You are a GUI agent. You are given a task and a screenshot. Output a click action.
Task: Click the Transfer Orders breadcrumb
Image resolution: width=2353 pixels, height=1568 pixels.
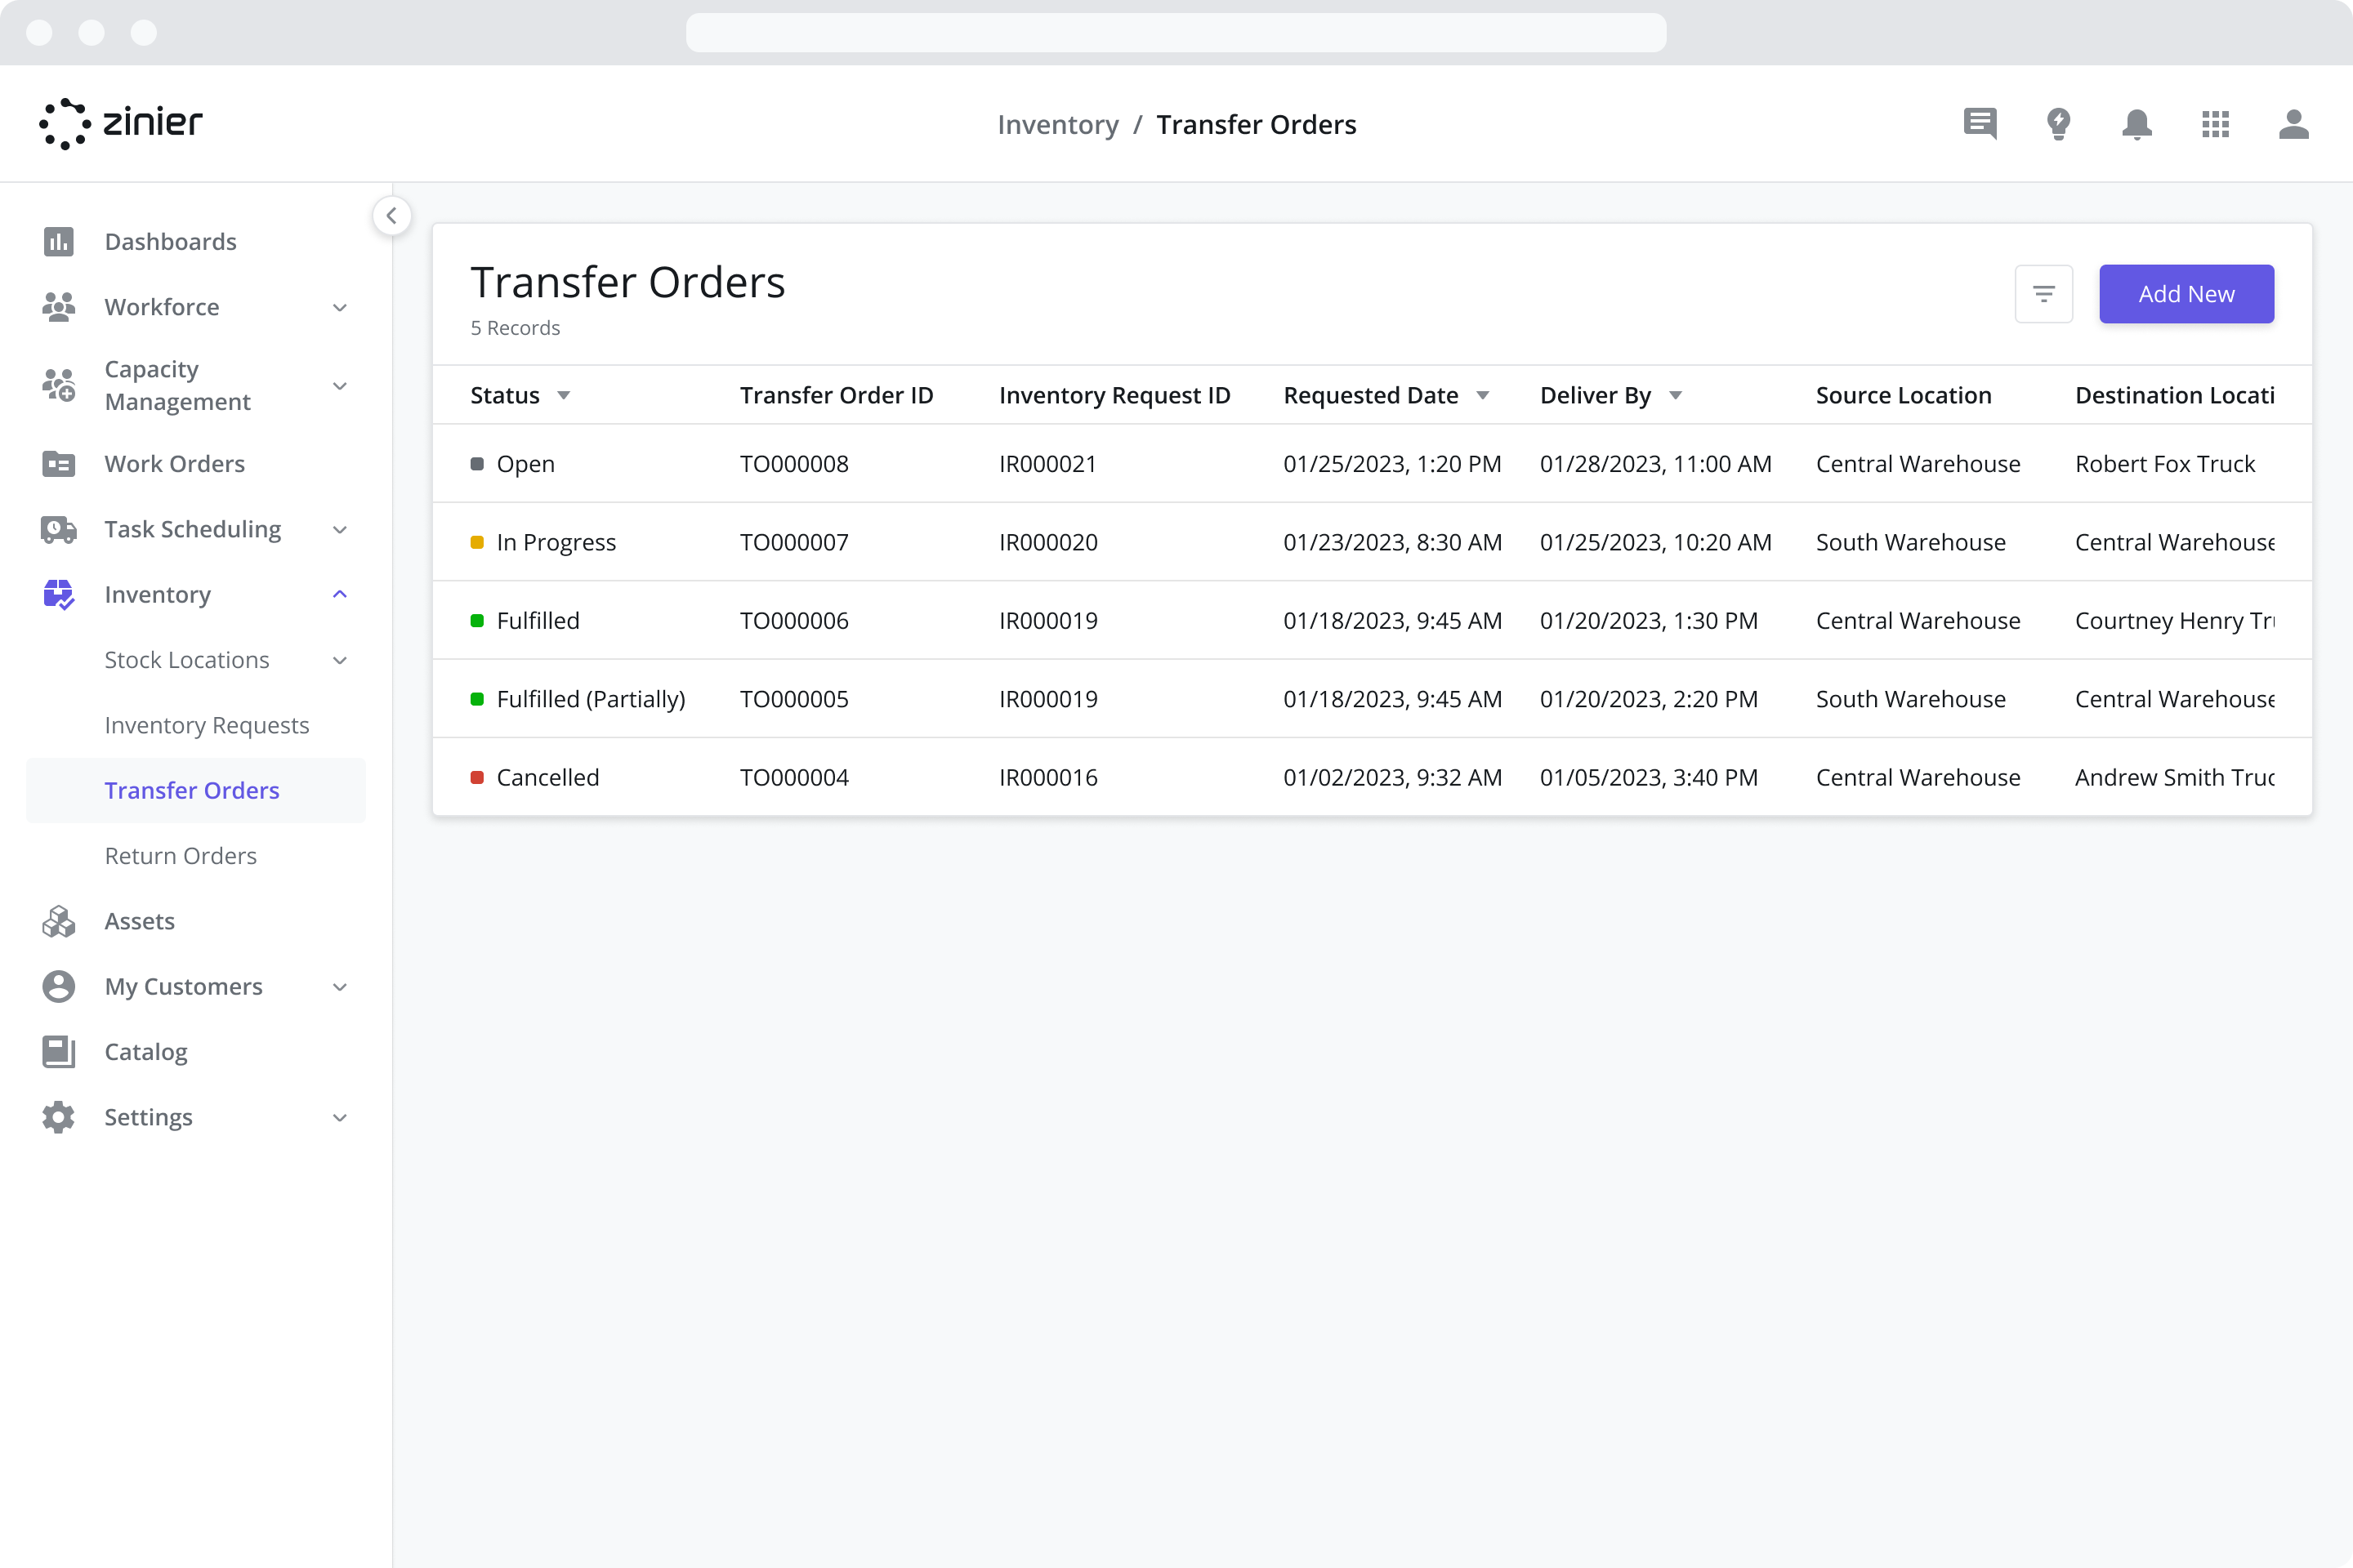click(1256, 124)
